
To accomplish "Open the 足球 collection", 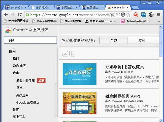I will coord(19,88).
